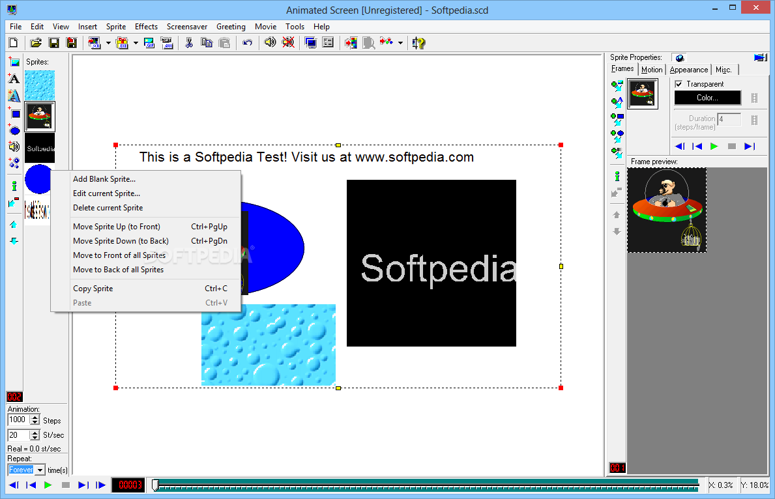Click the Color... button

707,98
